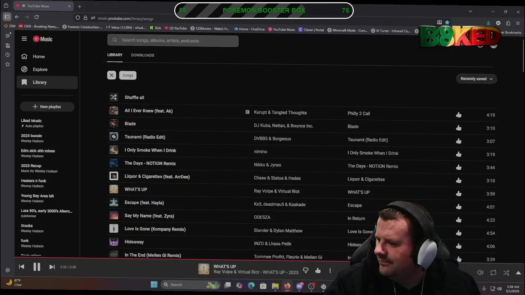The height and width of the screenshot is (295, 525).
Task: Toggle like on Tsunami (Radio Edit)
Action: pyautogui.click(x=459, y=141)
